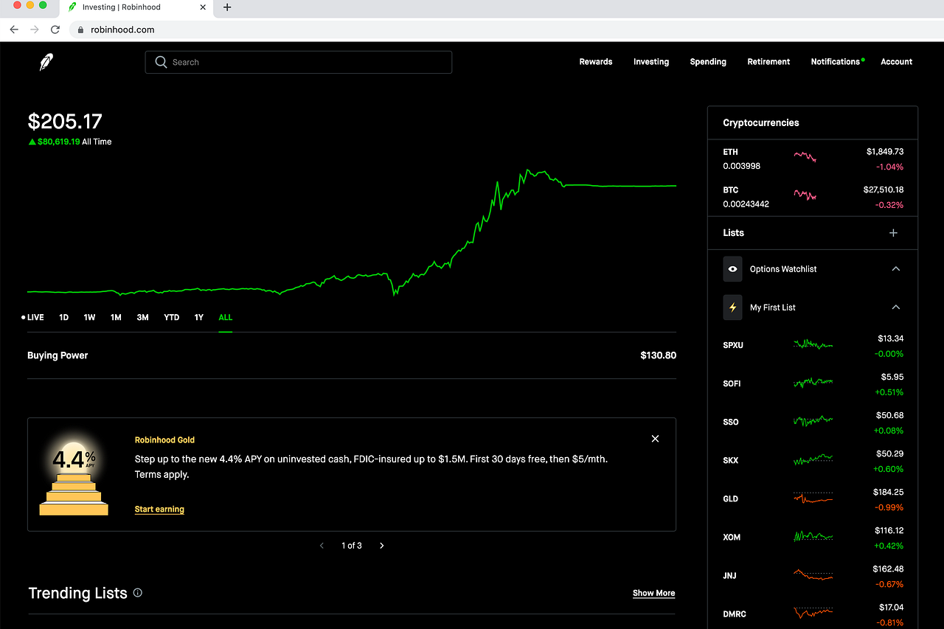The image size is (944, 629).
Task: Open the GLD stock row
Action: 813,499
